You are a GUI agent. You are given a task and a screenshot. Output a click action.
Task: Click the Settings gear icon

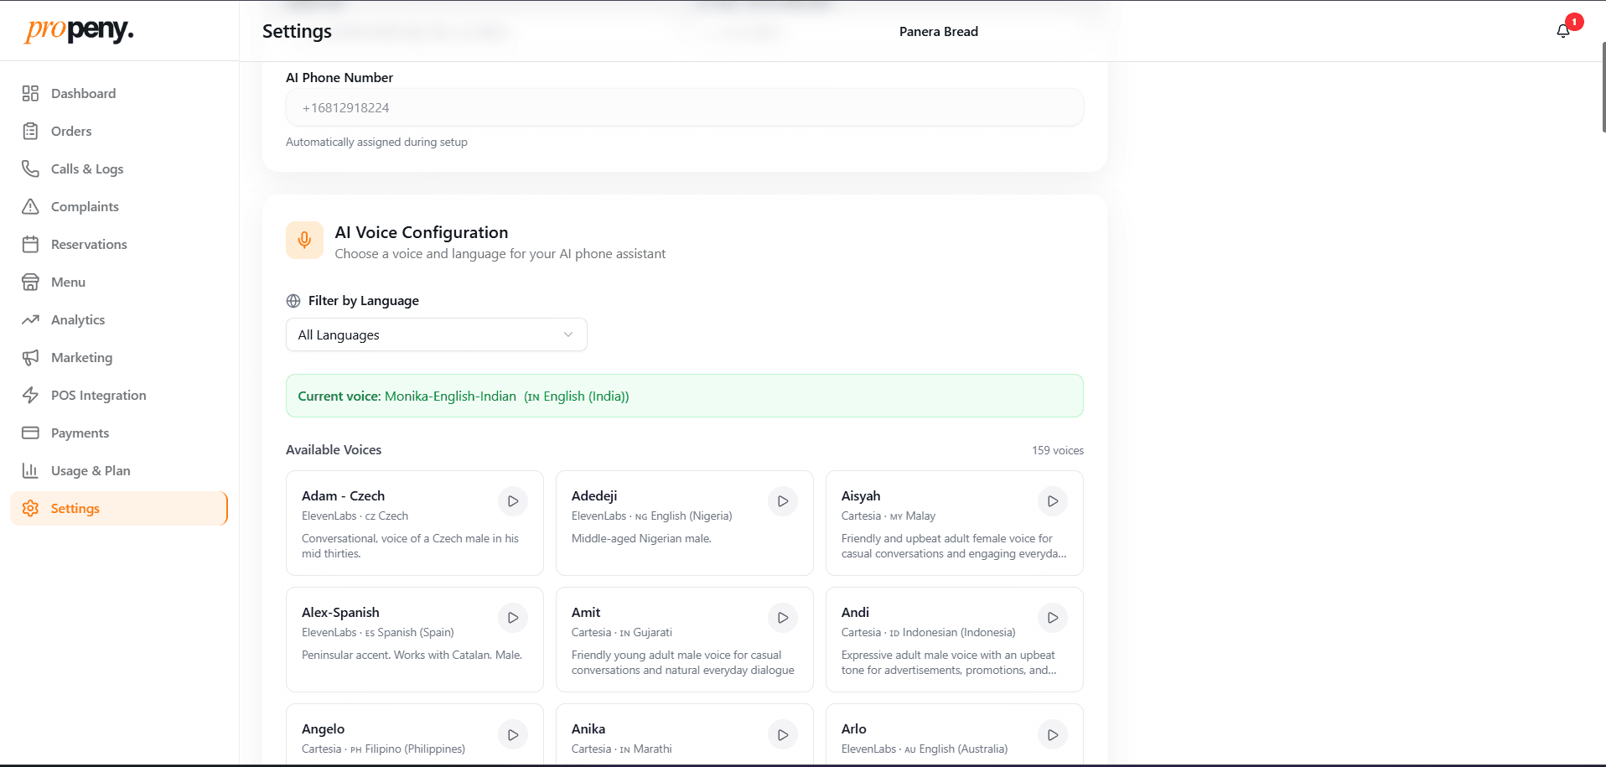(30, 508)
